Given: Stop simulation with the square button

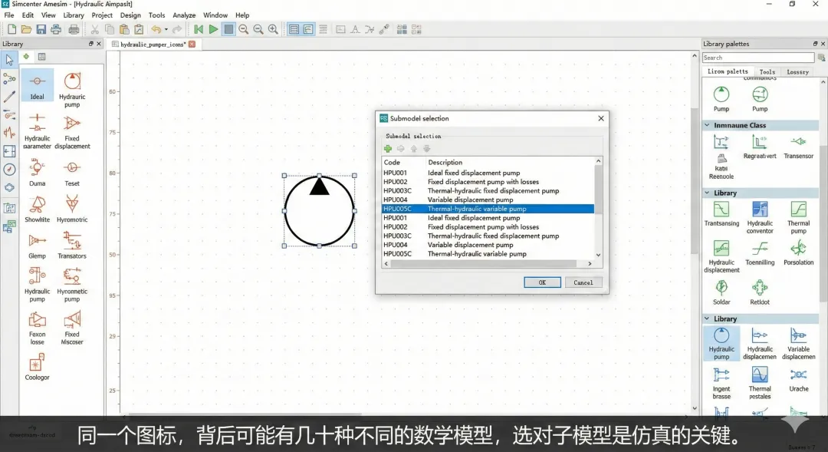Looking at the screenshot, I should [x=228, y=30].
